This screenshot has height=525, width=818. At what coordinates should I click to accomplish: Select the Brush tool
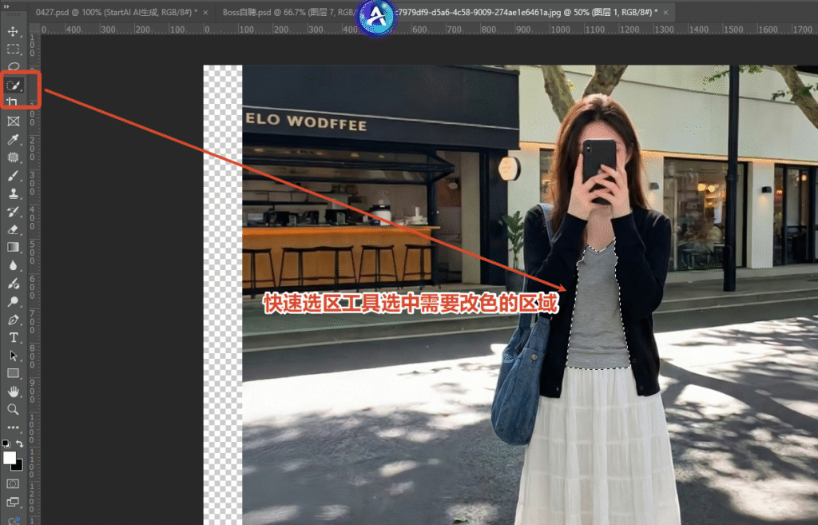[x=13, y=176]
